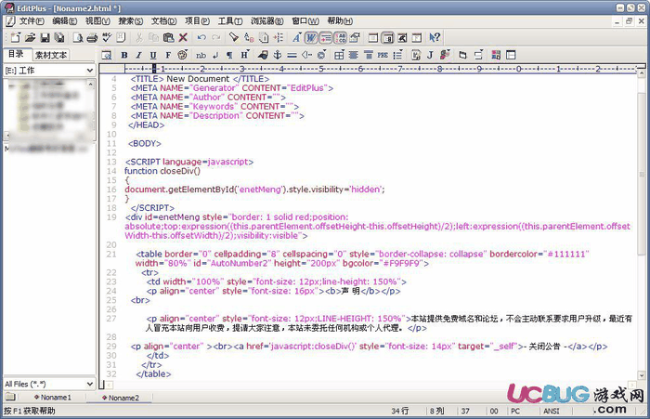Open the 编辑(E) menu
This screenshot has height=419, width=650.
point(64,20)
